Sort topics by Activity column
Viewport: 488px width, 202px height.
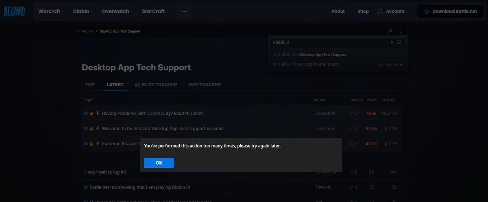pos(389,100)
